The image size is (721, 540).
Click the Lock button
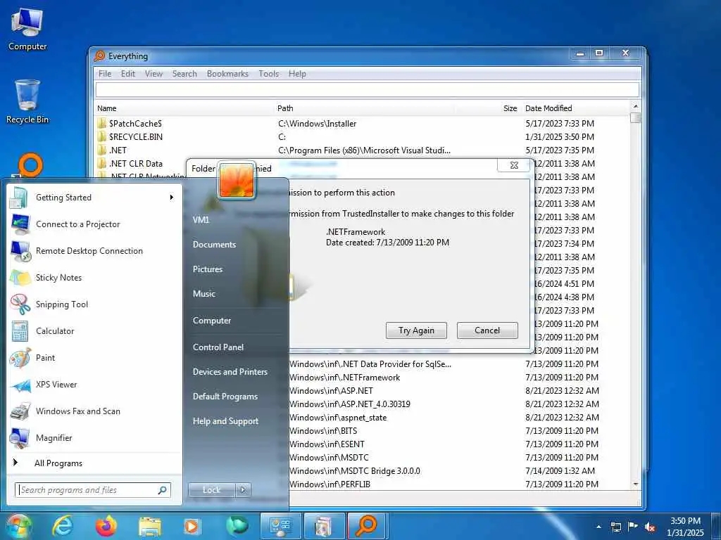click(x=212, y=490)
